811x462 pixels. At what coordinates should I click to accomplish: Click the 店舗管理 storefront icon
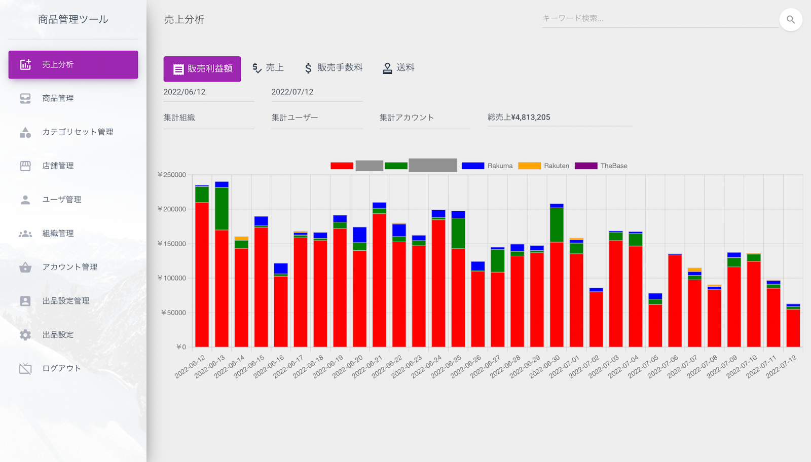[x=25, y=166]
